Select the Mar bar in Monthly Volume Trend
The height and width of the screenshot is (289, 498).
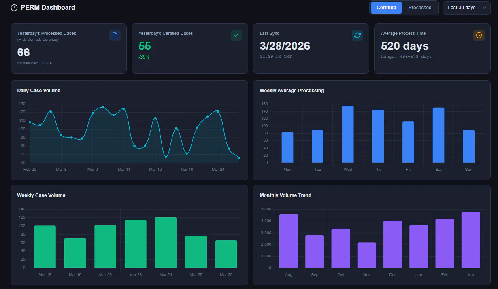[471, 240]
